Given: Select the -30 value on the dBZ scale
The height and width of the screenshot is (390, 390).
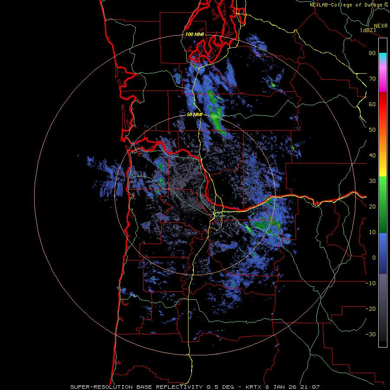Looking at the screenshot, I should click(x=370, y=334).
